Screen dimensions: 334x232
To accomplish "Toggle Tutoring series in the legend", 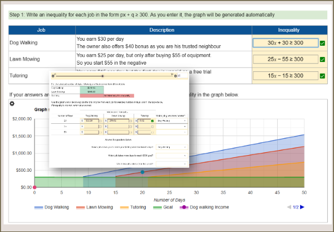I will tap(133, 207).
